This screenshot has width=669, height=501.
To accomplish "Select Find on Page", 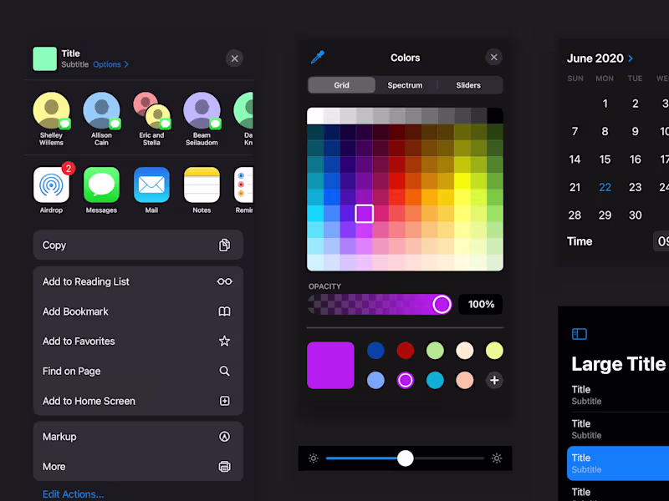I will [71, 371].
